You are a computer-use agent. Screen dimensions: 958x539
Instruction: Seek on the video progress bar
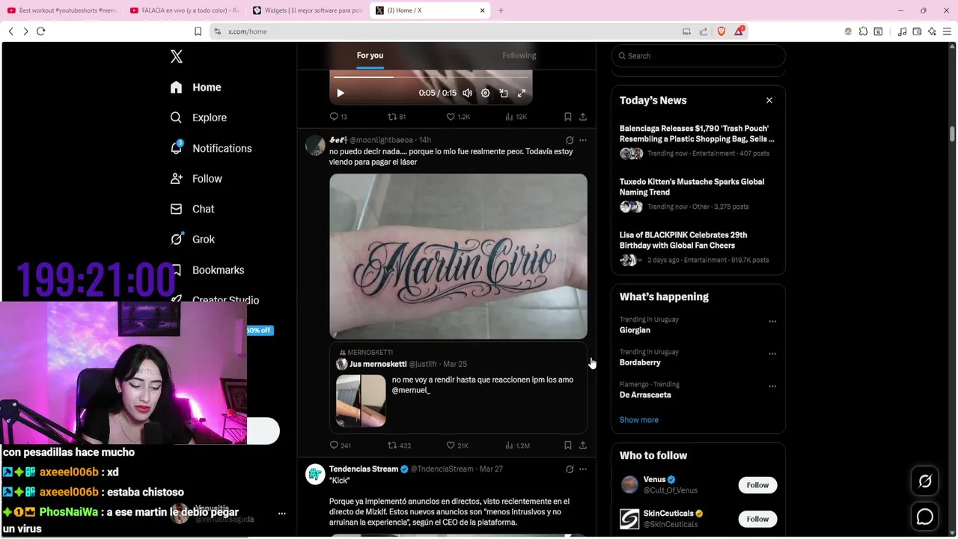pos(431,76)
